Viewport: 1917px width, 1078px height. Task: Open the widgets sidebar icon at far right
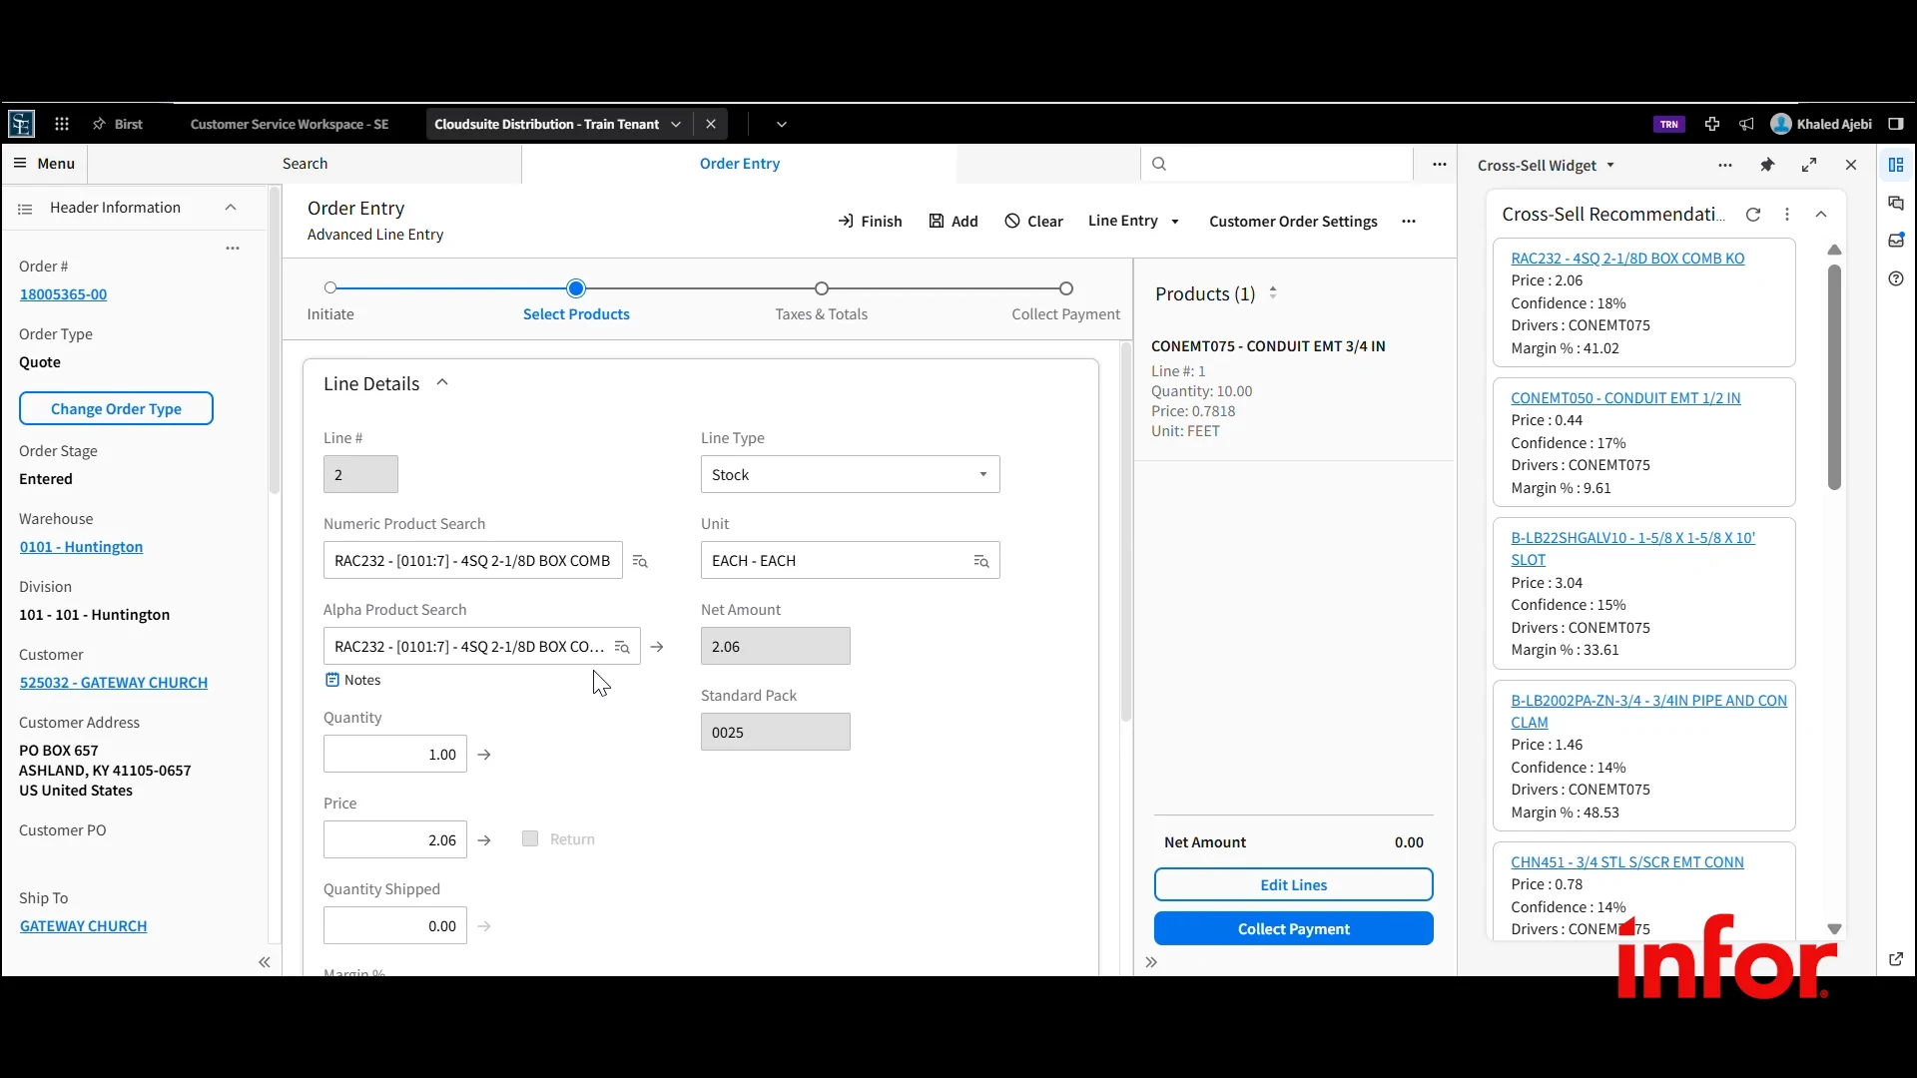pos(1896,165)
